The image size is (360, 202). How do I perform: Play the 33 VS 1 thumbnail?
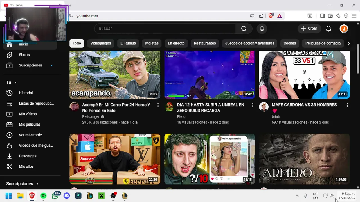coord(304,75)
